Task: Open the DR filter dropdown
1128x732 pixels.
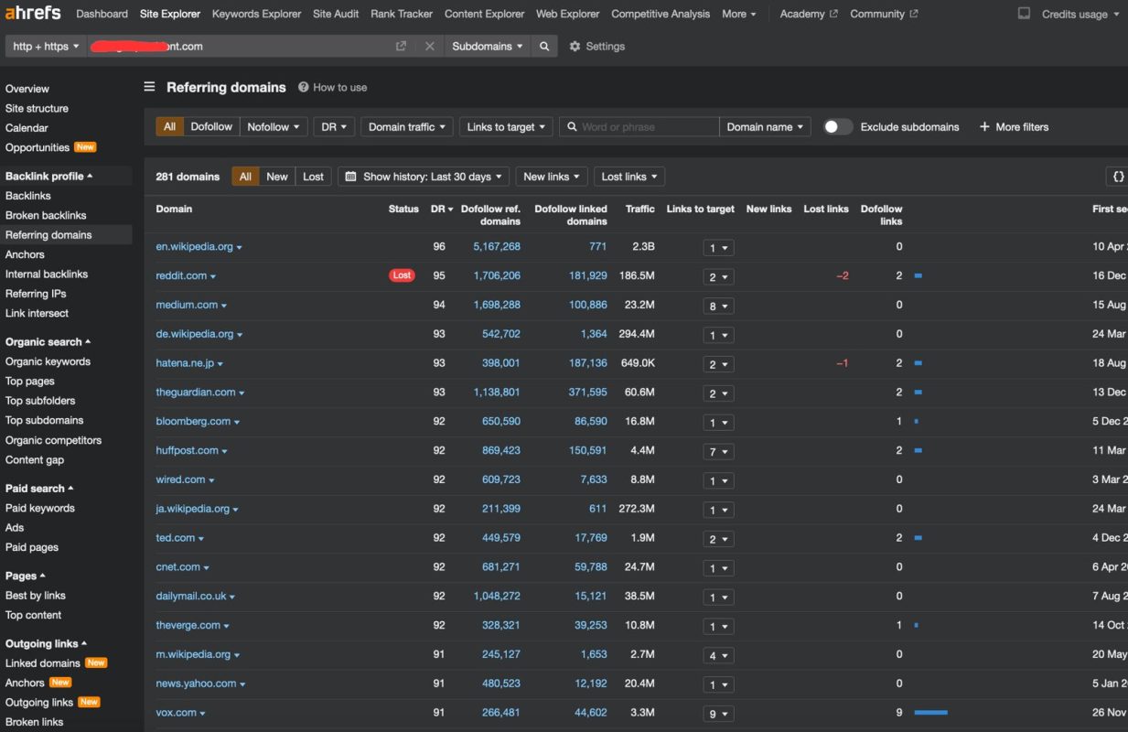Action: click(x=334, y=127)
